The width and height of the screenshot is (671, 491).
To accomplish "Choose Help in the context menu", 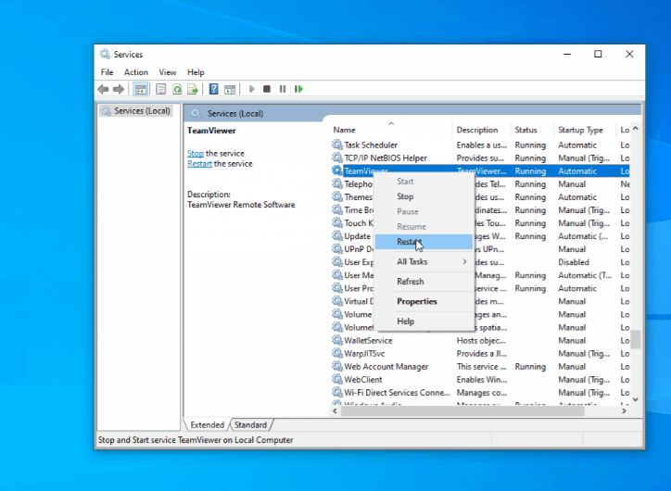I will tap(424, 321).
